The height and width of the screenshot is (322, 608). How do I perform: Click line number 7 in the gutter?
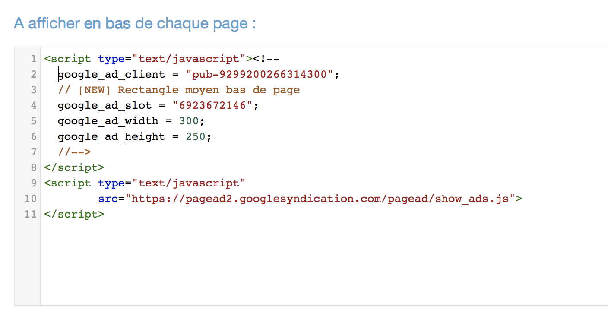pos(34,152)
